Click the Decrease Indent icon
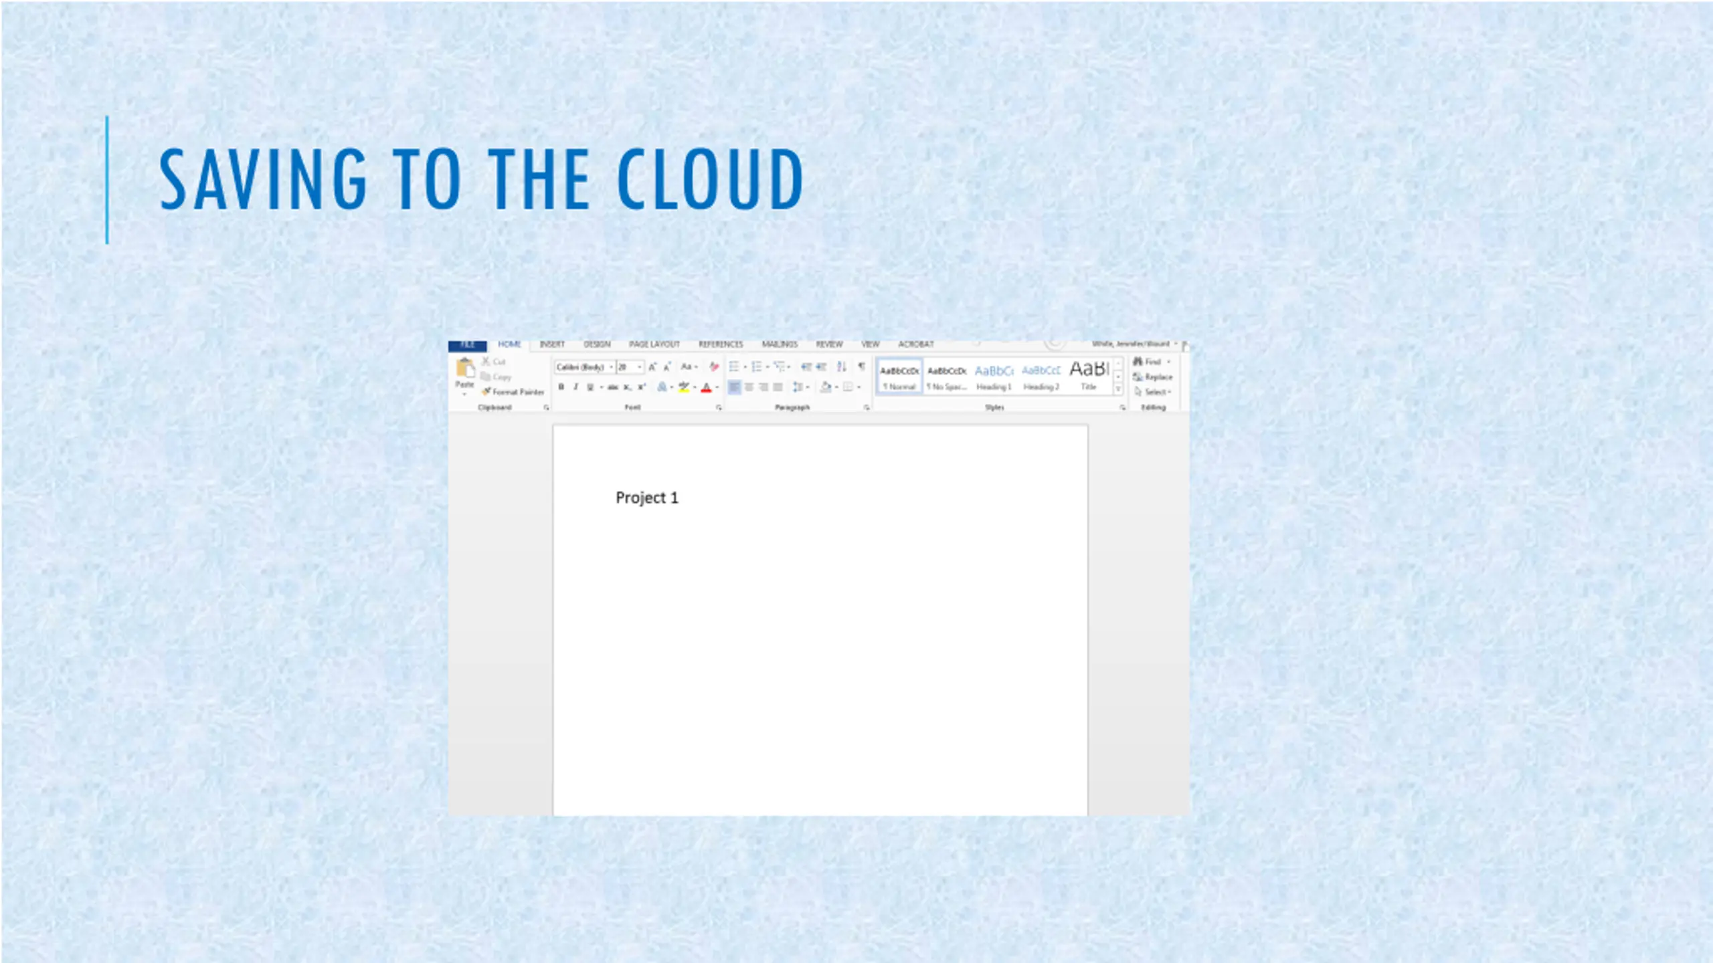1713x963 pixels. pyautogui.click(x=806, y=366)
